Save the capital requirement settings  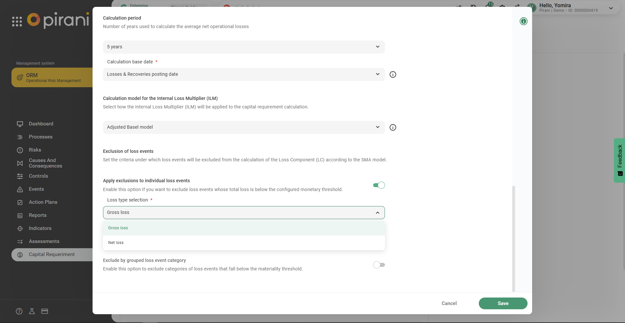503,303
